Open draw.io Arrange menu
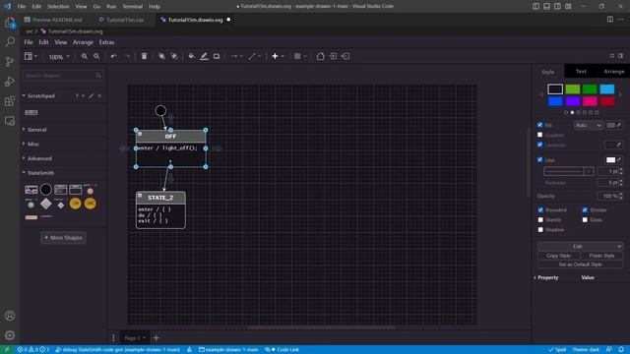 [83, 42]
